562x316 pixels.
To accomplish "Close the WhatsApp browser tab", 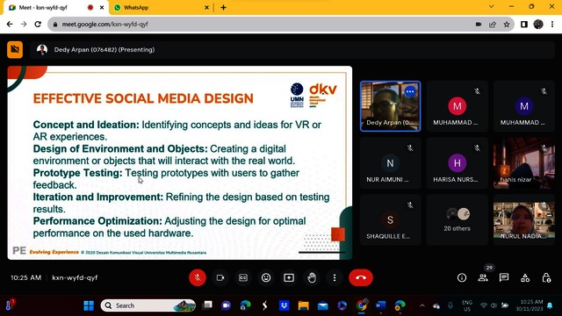I will pos(206,8).
